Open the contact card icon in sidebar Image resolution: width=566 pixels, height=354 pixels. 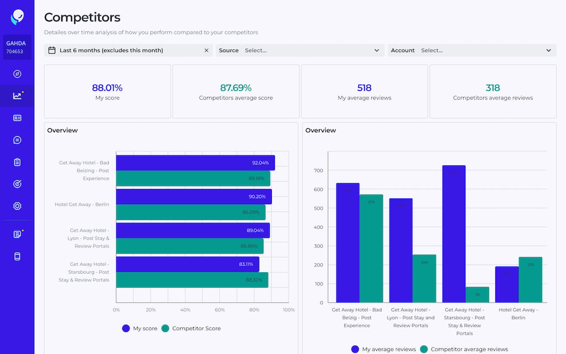17,118
